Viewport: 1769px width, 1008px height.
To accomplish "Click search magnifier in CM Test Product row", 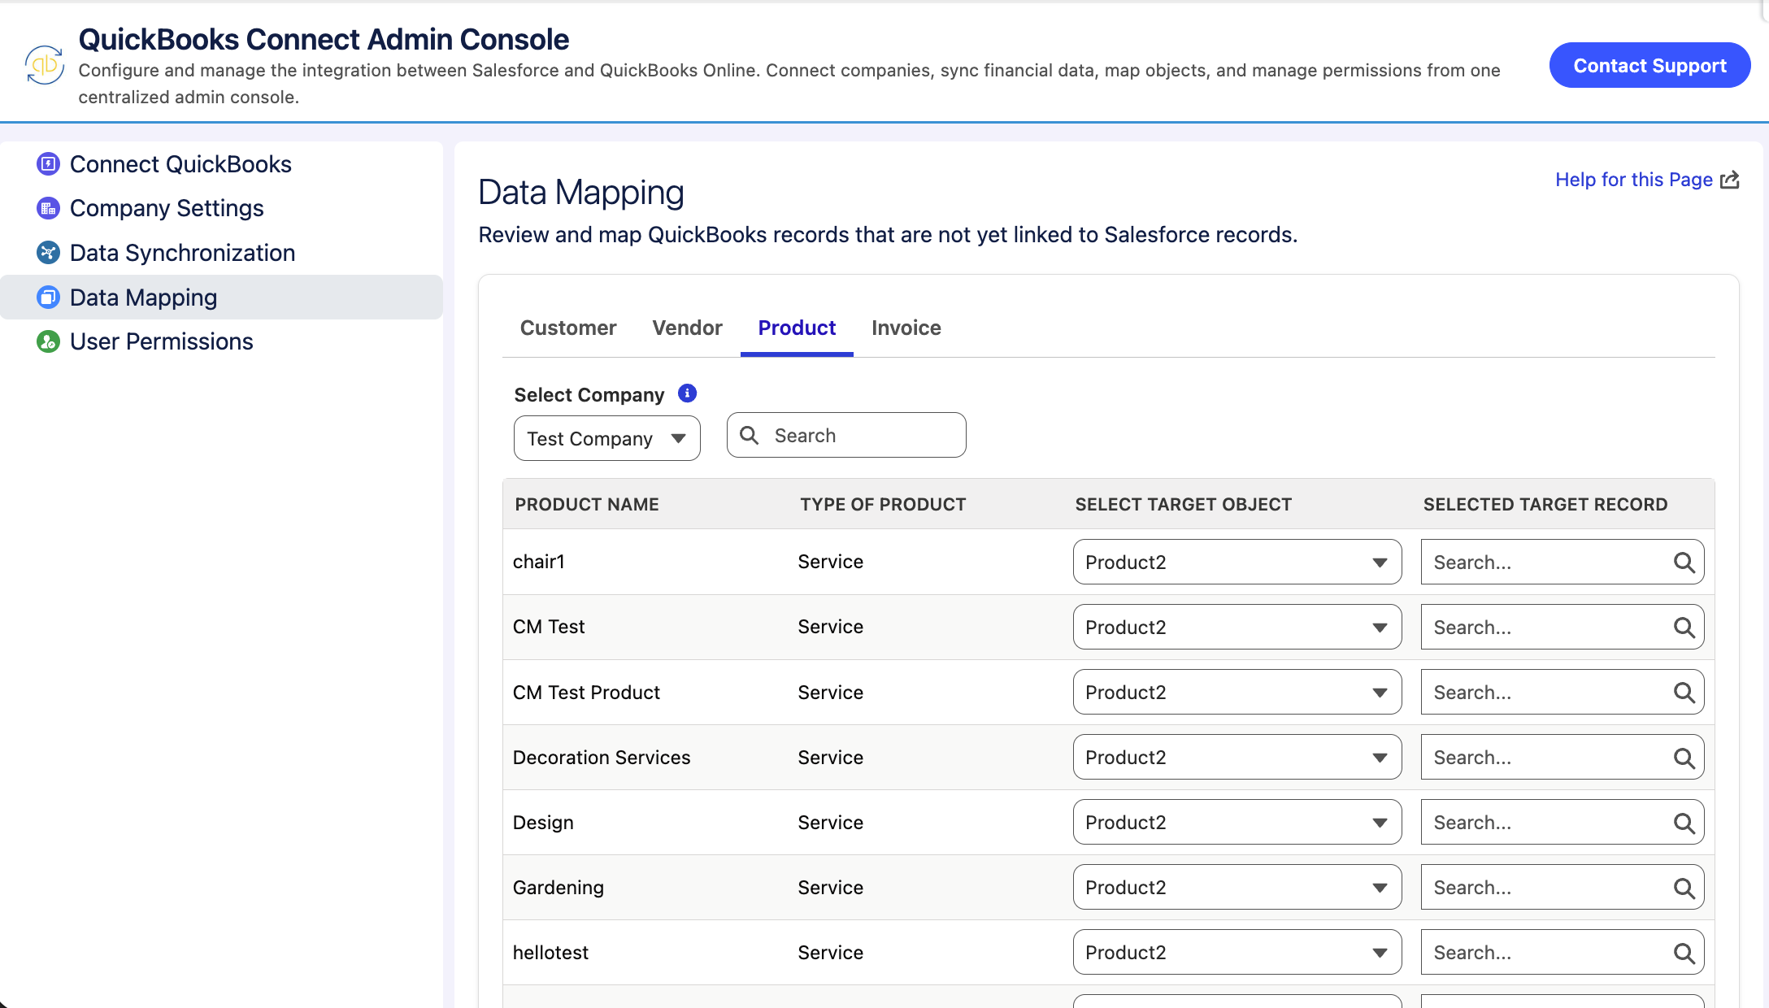I will pos(1684,693).
